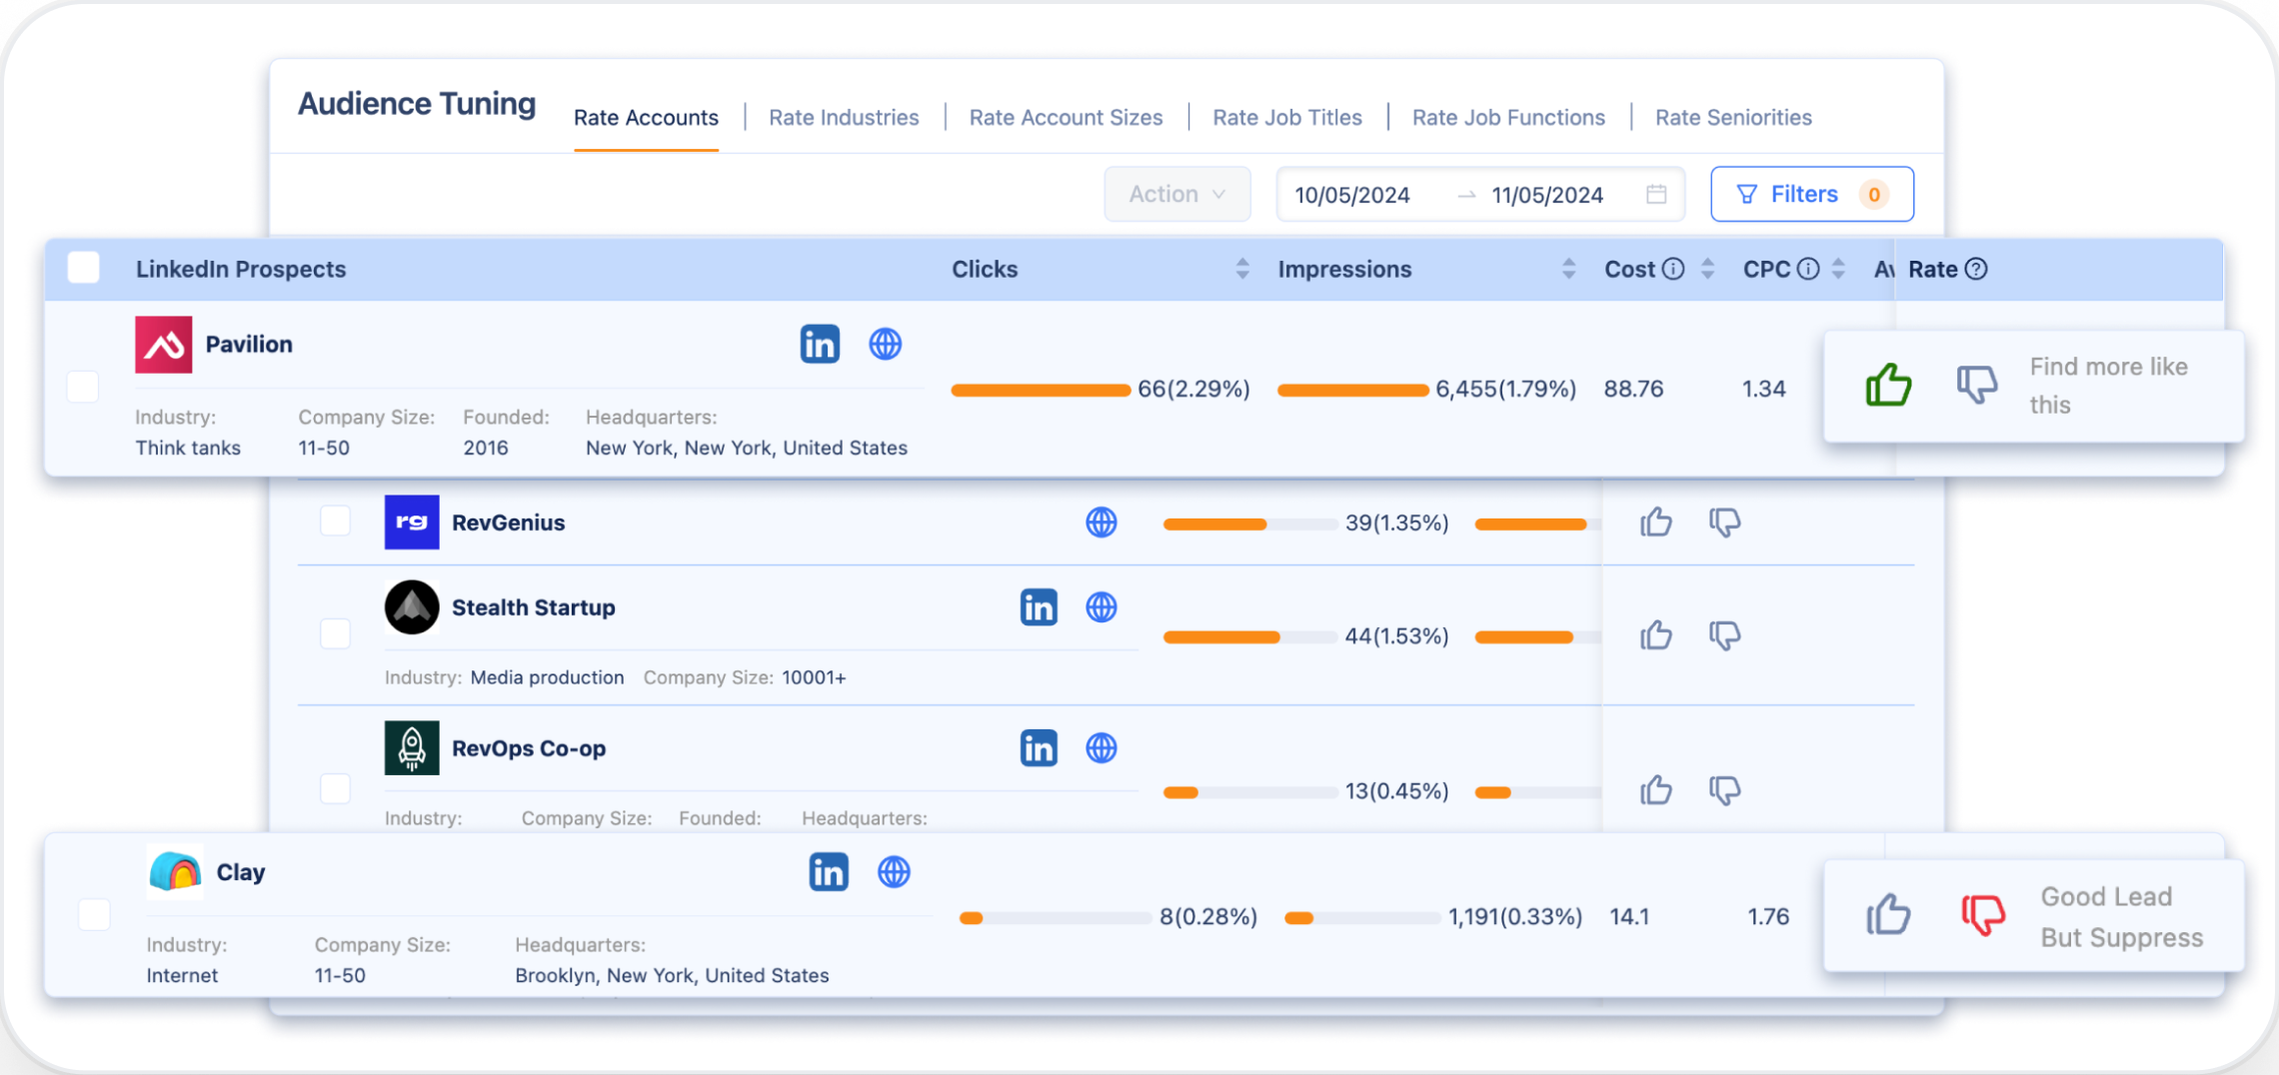This screenshot has width=2279, height=1075.
Task: Open RevOps Co-op website globe icon
Action: pos(1101,747)
